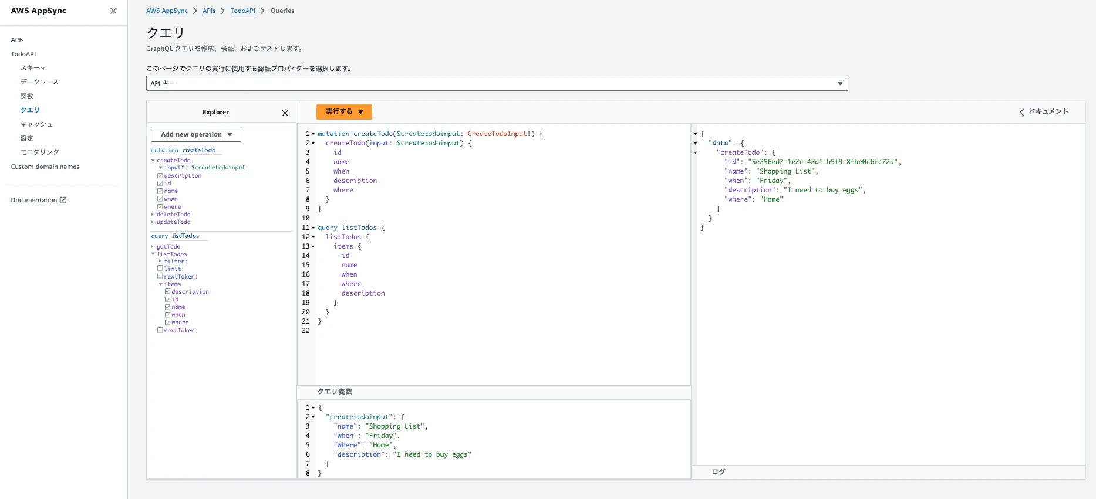Uncheck the where field under listTodos items
1096x499 pixels.
pos(167,323)
